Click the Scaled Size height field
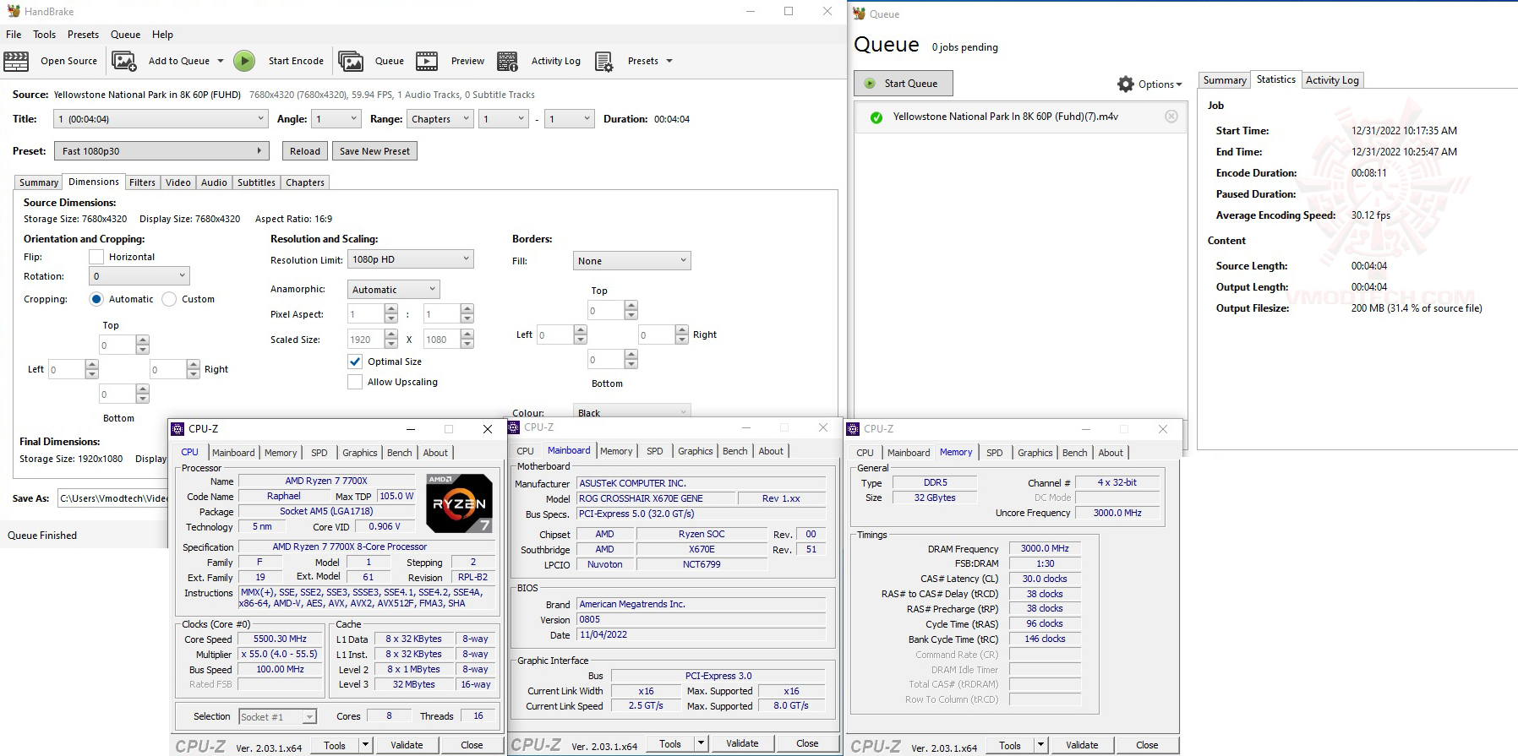This screenshot has width=1518, height=756. click(441, 340)
